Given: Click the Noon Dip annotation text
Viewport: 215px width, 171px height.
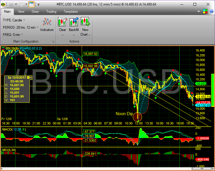Looking at the screenshot, I should click(124, 114).
